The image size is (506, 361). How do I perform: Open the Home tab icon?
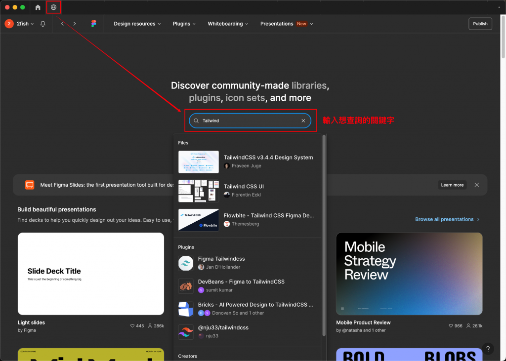point(38,7)
